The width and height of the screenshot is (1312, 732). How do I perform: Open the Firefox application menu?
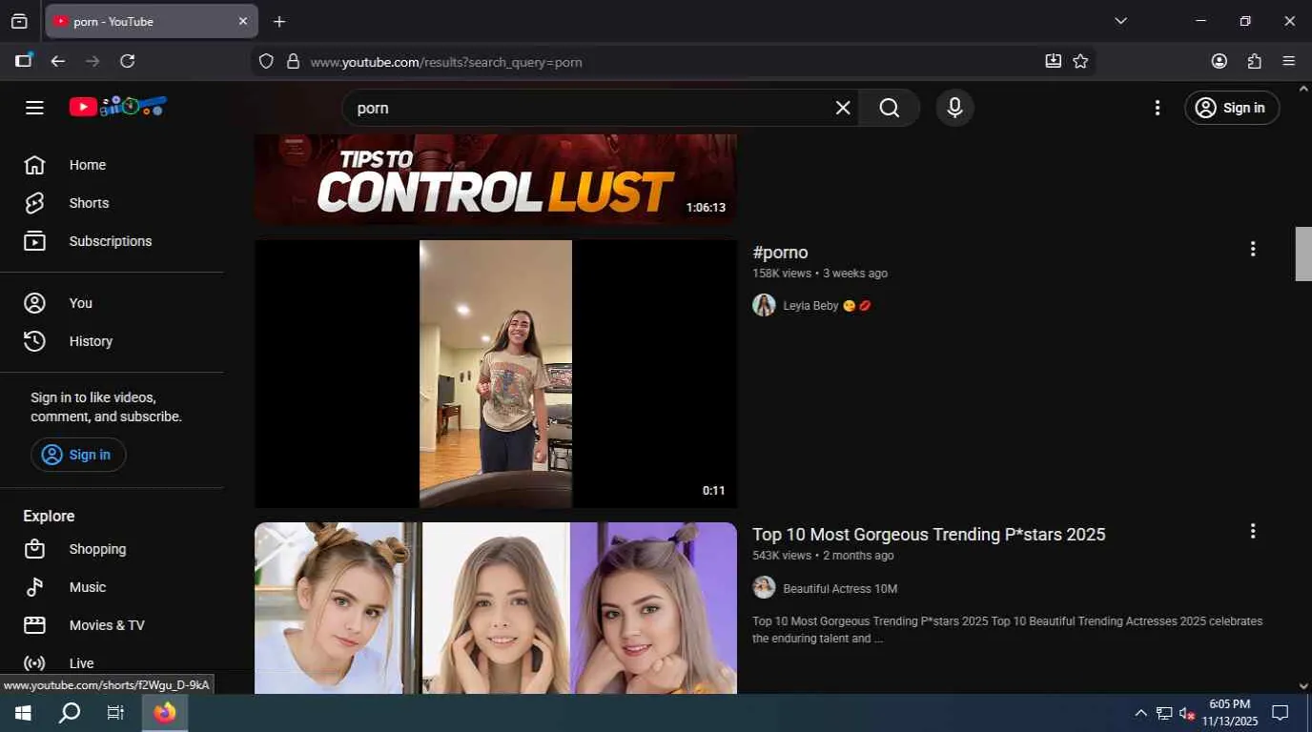pos(1289,61)
